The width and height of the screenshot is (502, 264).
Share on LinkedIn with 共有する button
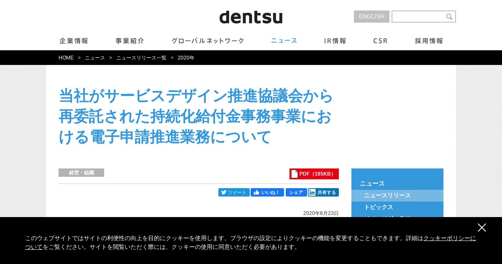(x=323, y=192)
